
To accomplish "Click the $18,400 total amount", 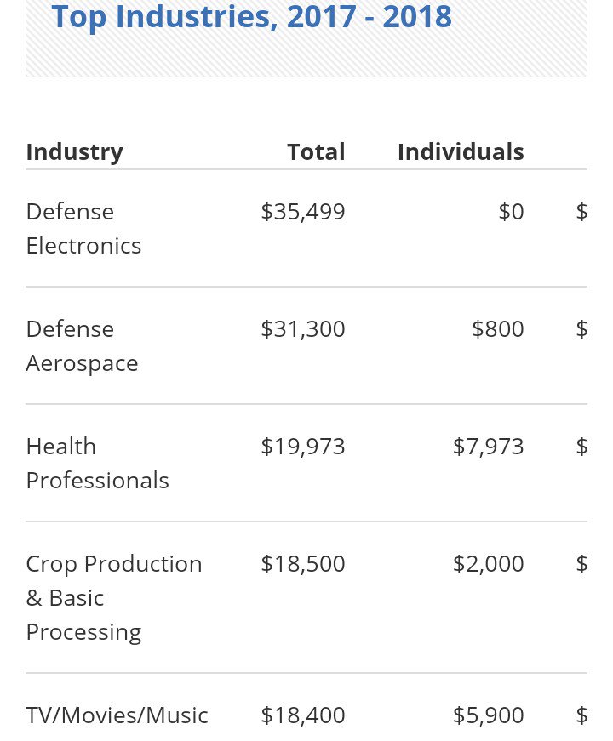I will click(x=303, y=715).
